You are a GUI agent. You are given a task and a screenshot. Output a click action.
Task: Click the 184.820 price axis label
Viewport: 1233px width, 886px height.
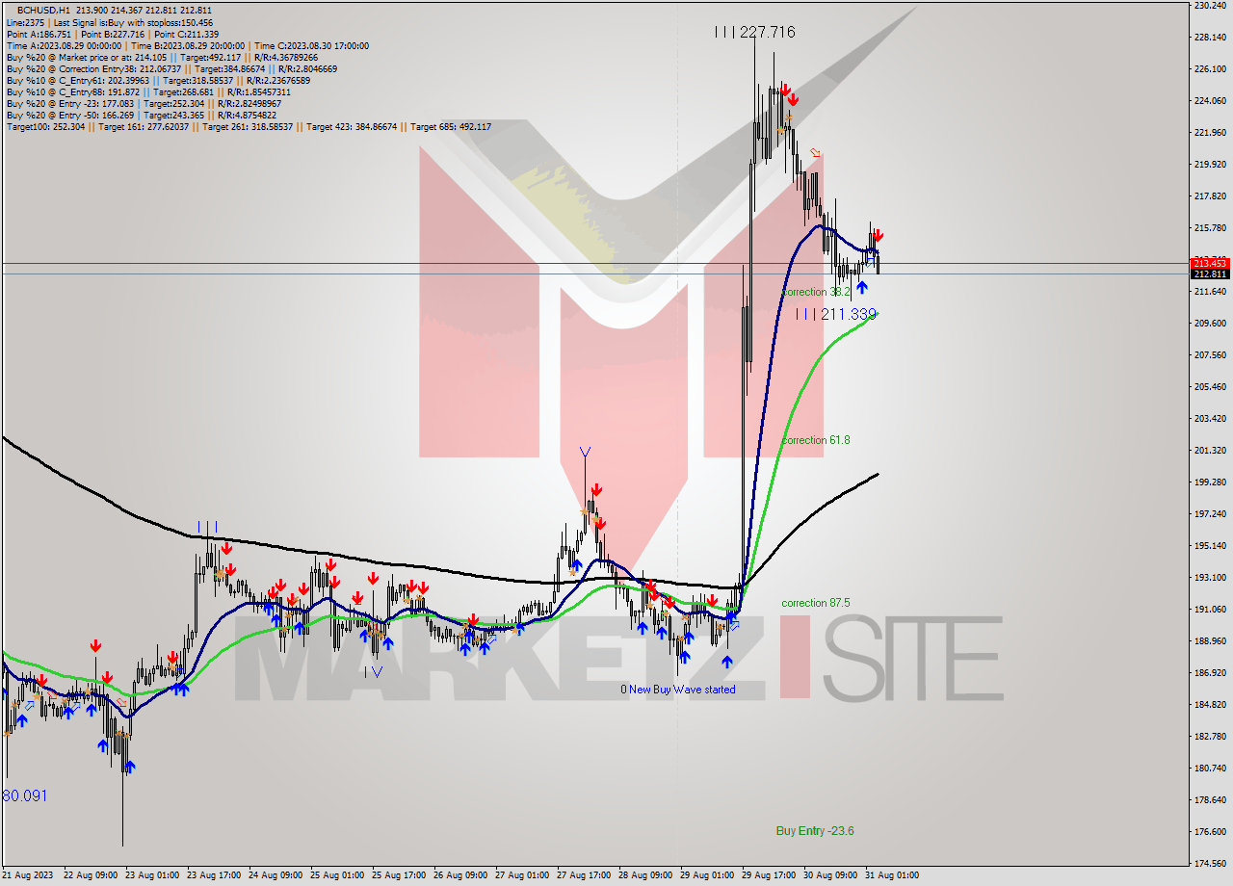click(1209, 705)
